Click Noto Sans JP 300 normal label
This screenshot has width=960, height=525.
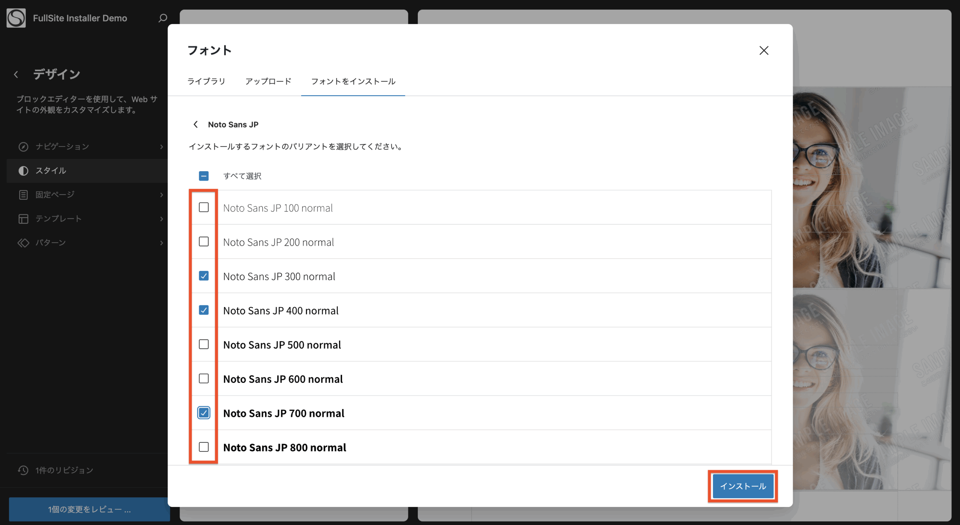coord(279,276)
